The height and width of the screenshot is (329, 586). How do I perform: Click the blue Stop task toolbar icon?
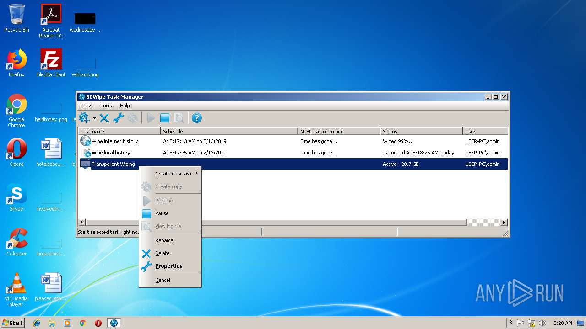(x=165, y=118)
